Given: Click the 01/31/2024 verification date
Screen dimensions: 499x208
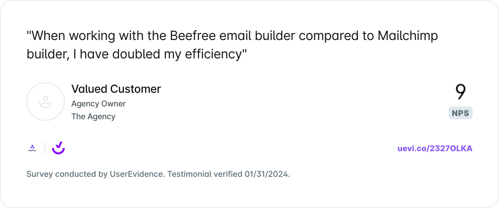Looking at the screenshot, I should 266,174.
